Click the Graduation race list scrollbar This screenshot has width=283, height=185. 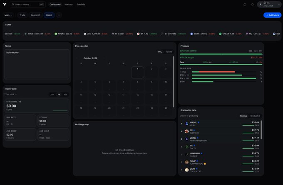pyautogui.click(x=261, y=130)
